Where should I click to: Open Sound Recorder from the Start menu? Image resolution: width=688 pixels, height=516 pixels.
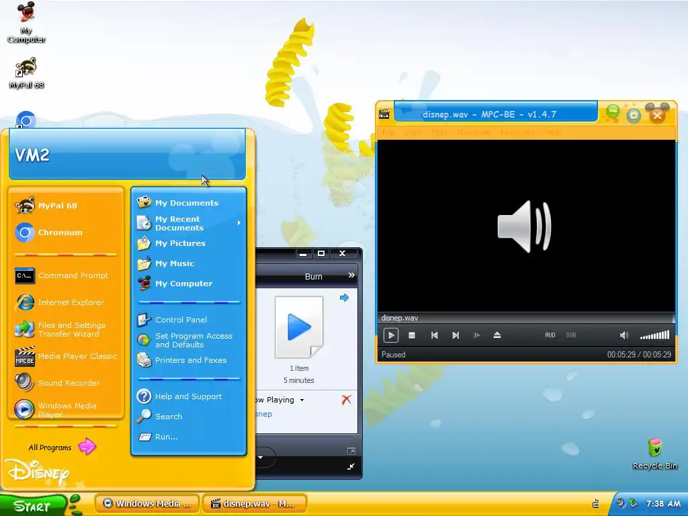click(66, 383)
